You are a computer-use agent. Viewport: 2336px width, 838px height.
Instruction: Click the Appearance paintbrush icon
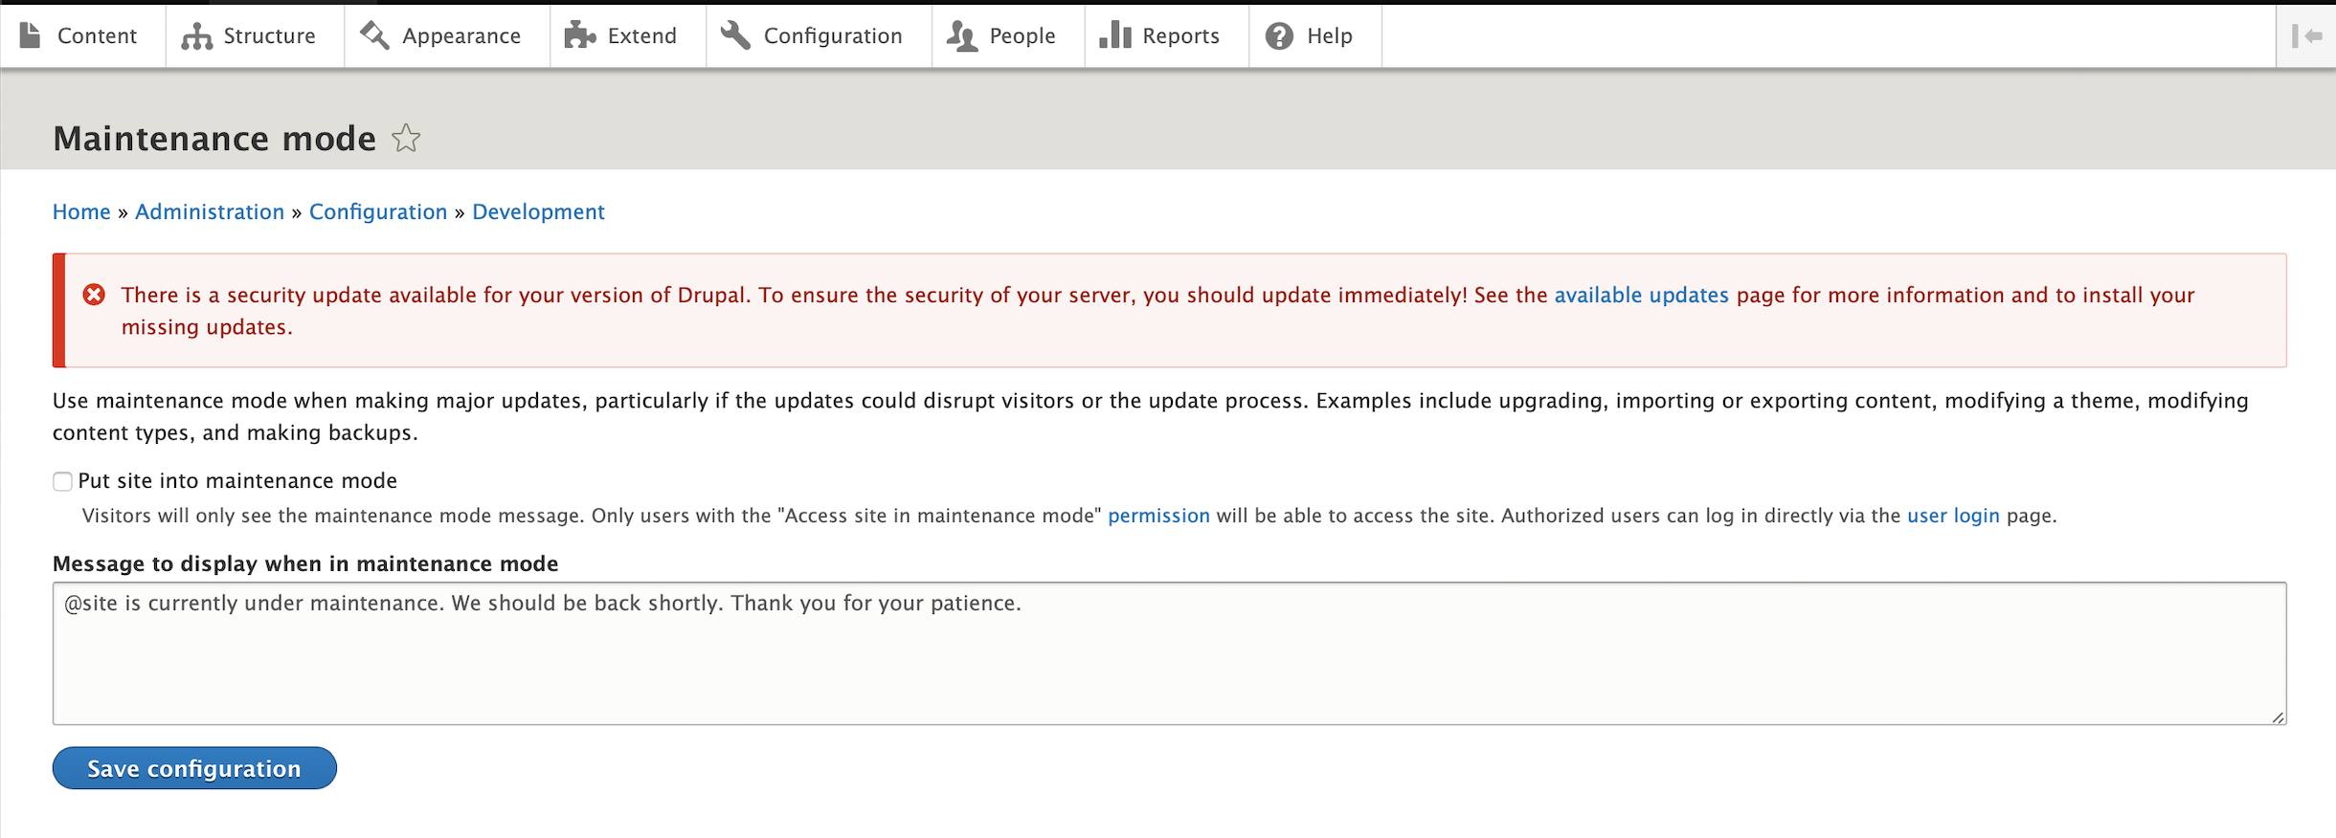[x=374, y=35]
